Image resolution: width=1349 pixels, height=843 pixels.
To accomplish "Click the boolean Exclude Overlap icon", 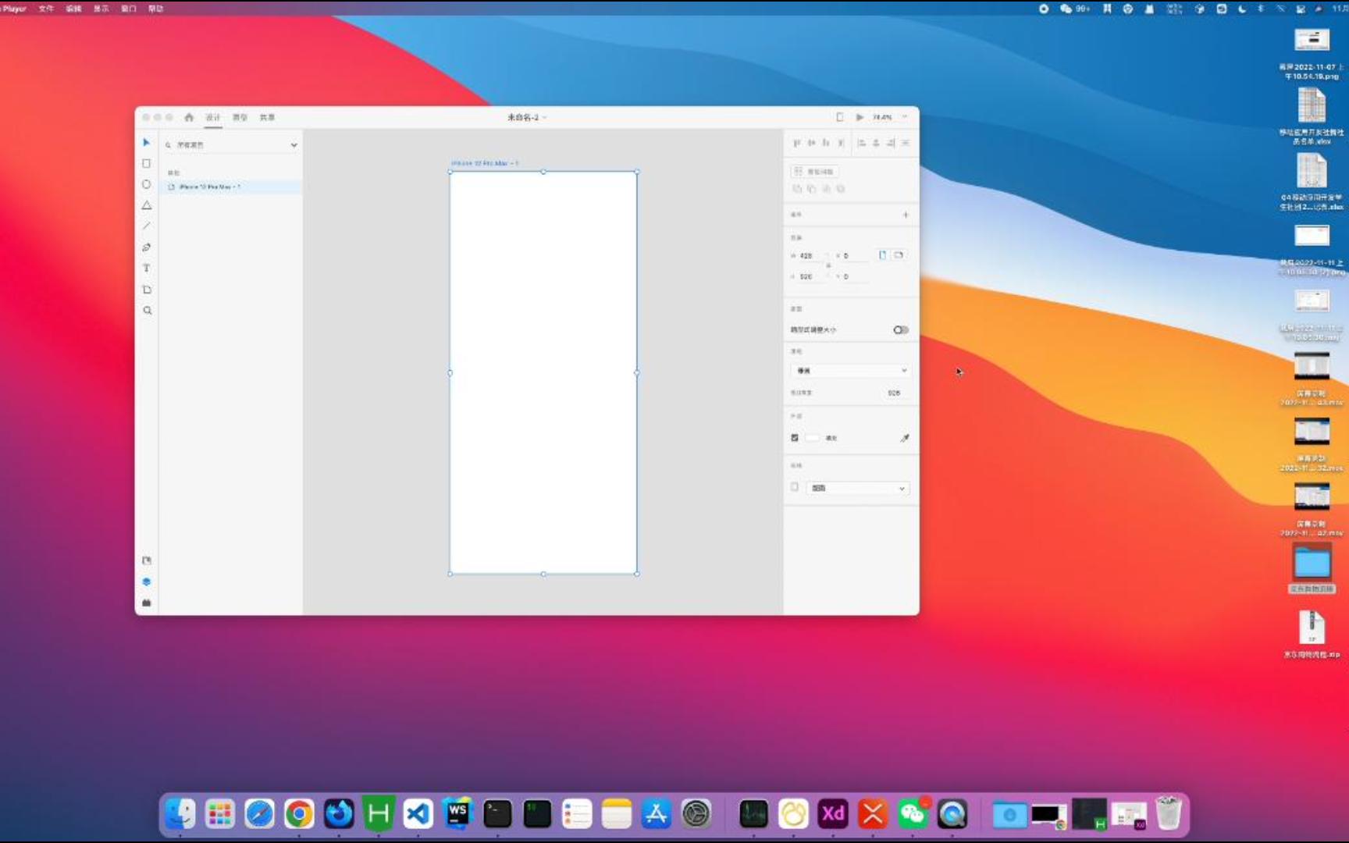I will tap(841, 189).
